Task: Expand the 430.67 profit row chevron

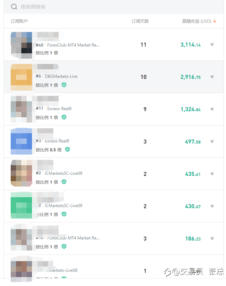Action: point(212,206)
